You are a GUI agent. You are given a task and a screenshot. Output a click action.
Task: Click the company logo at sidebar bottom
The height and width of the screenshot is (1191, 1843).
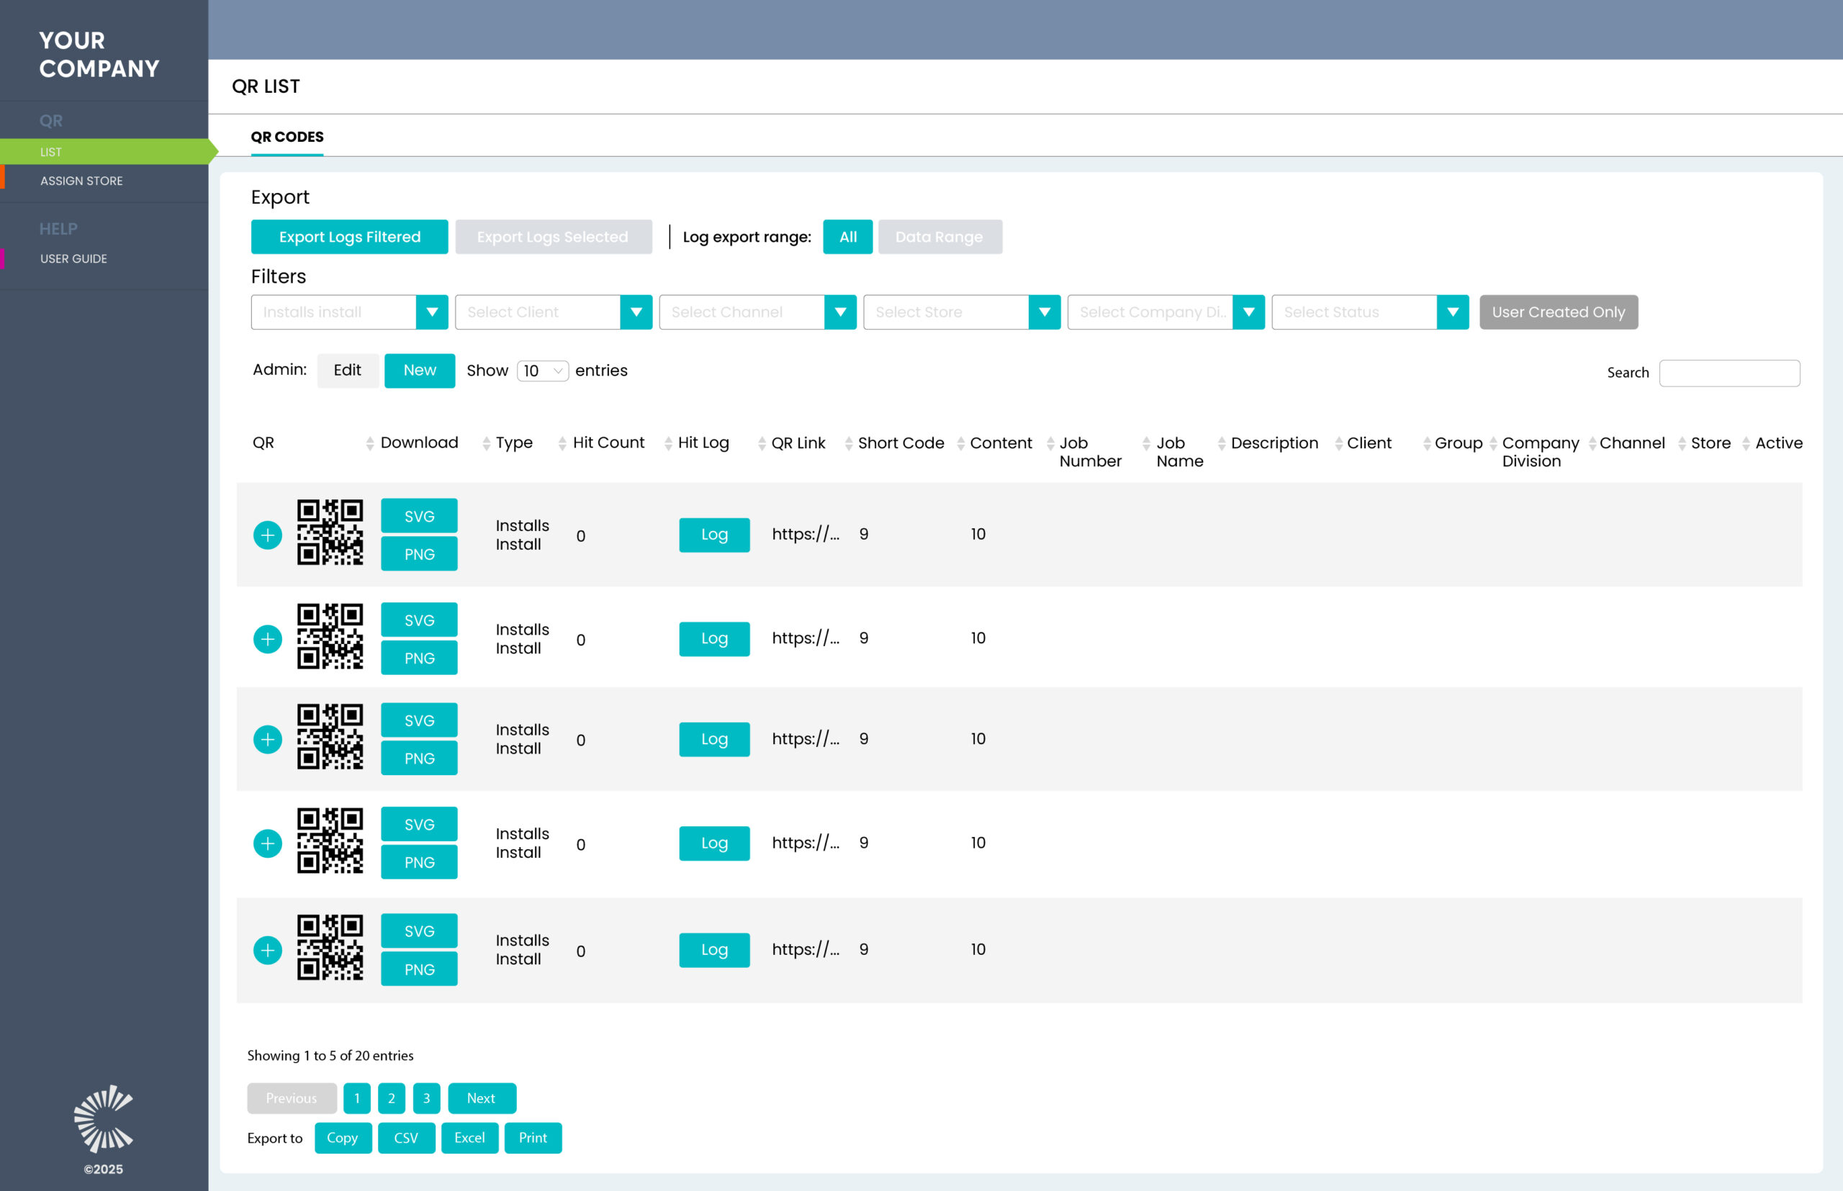[104, 1118]
